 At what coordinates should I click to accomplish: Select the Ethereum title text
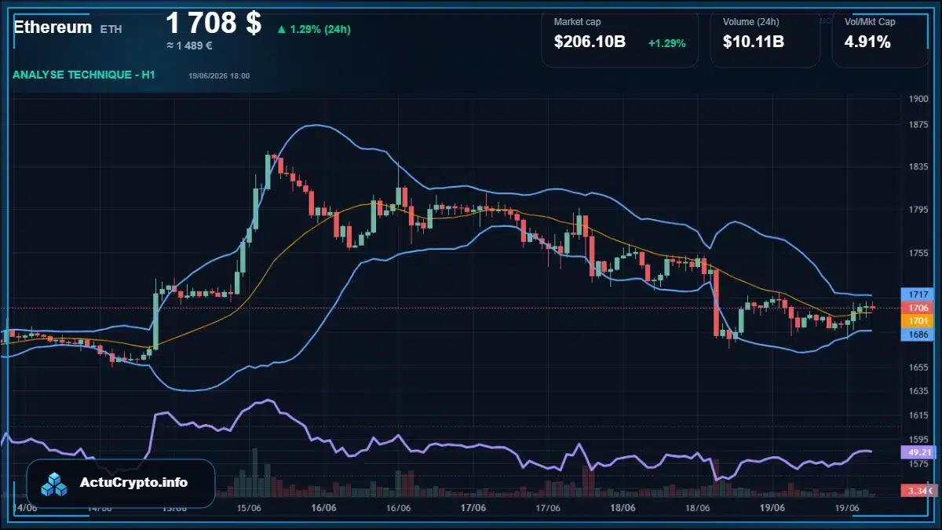53,27
